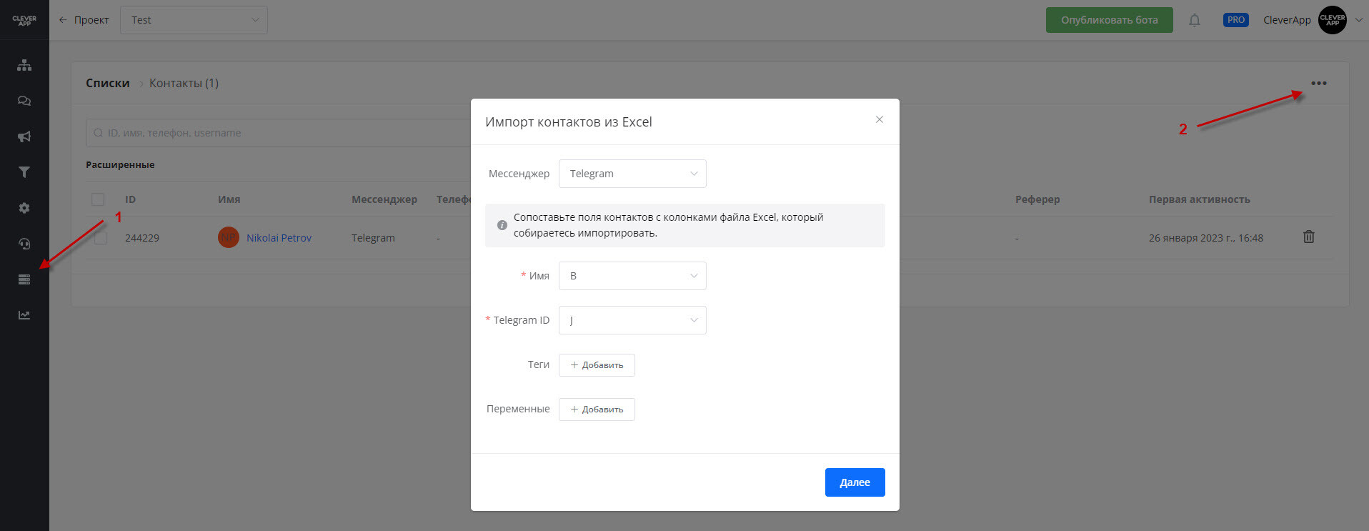Open the Test project dropdown
This screenshot has width=1369, height=531.
point(194,20)
